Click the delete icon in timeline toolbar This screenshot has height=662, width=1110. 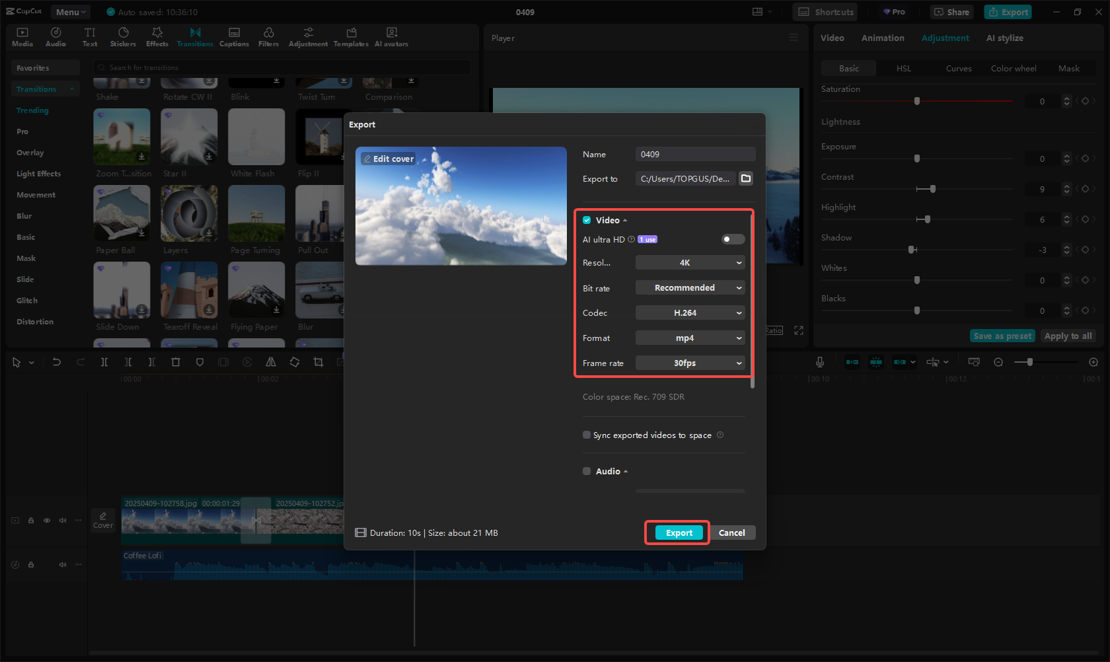click(176, 362)
